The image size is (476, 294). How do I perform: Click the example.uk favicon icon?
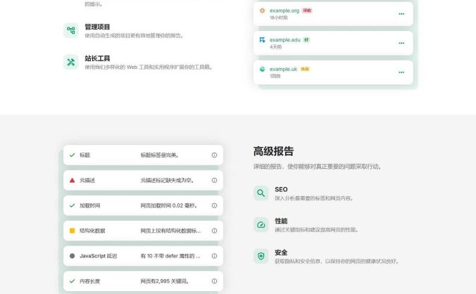(x=262, y=69)
